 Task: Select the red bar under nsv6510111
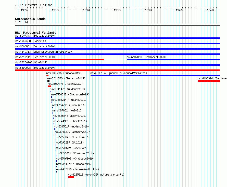click(x=59, y=60)
